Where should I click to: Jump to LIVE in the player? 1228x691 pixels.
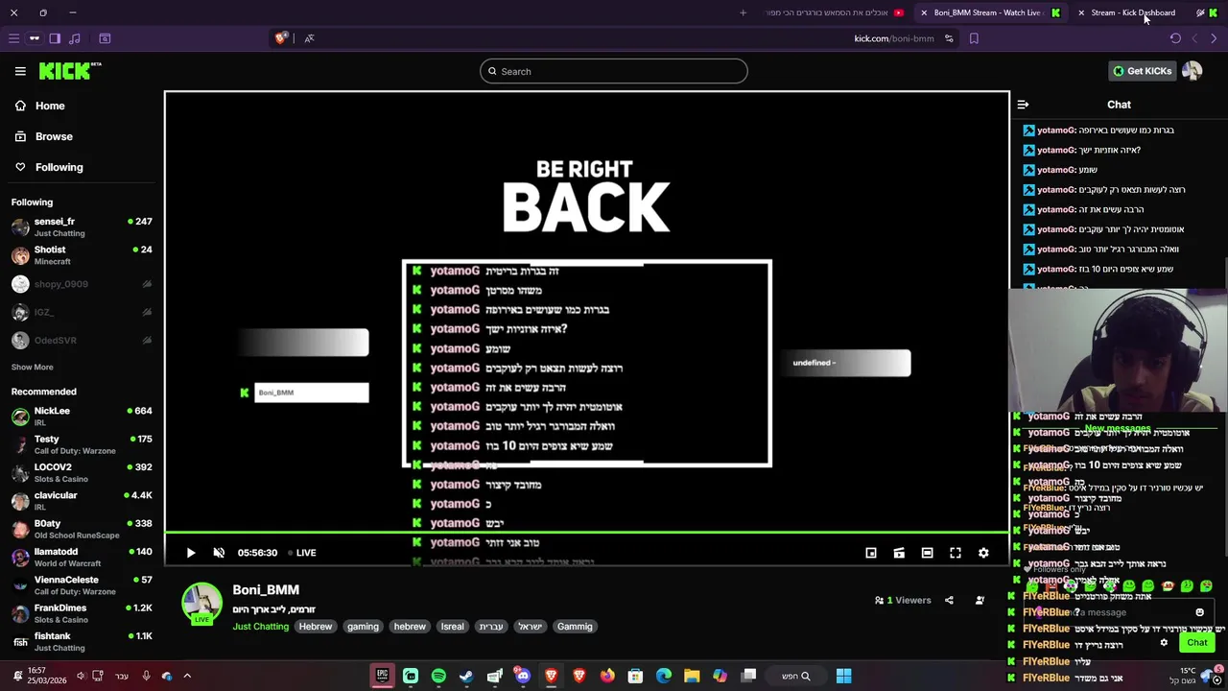click(301, 553)
